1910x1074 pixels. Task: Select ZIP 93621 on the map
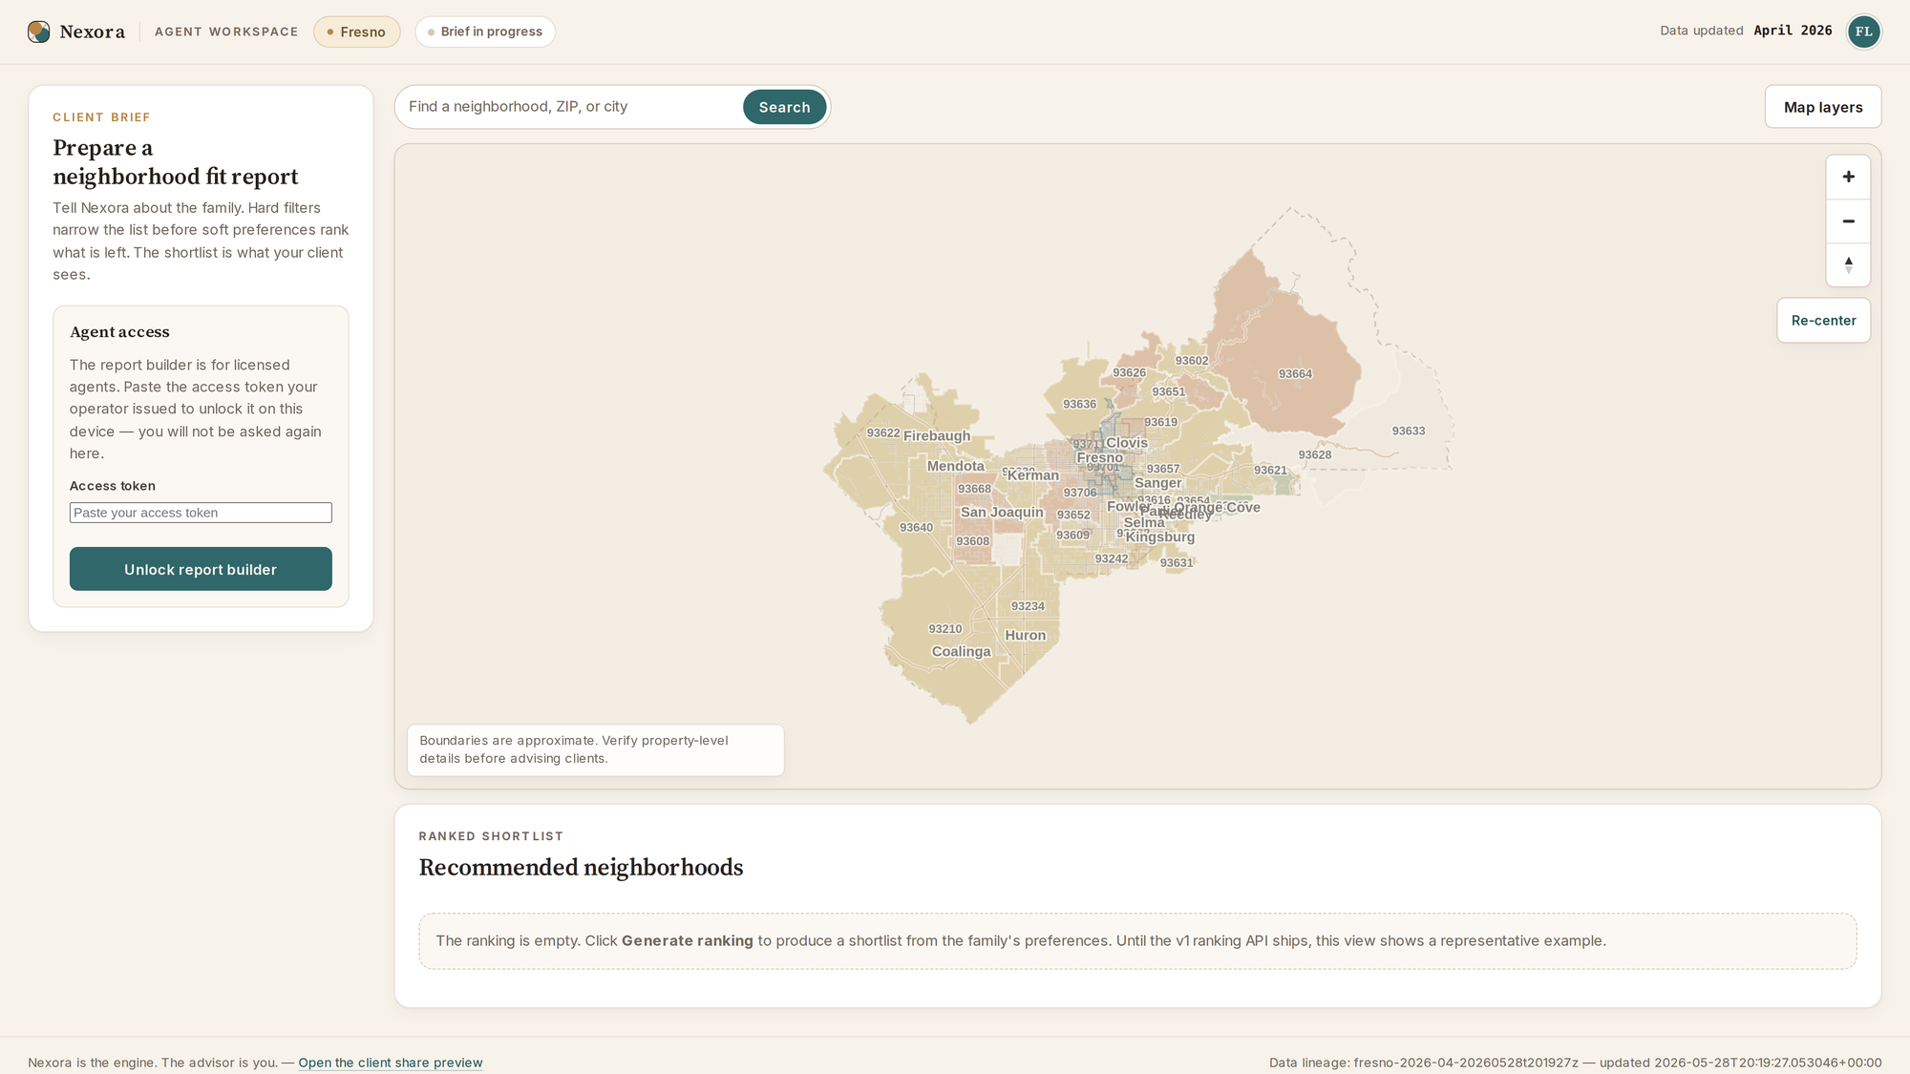point(1270,471)
